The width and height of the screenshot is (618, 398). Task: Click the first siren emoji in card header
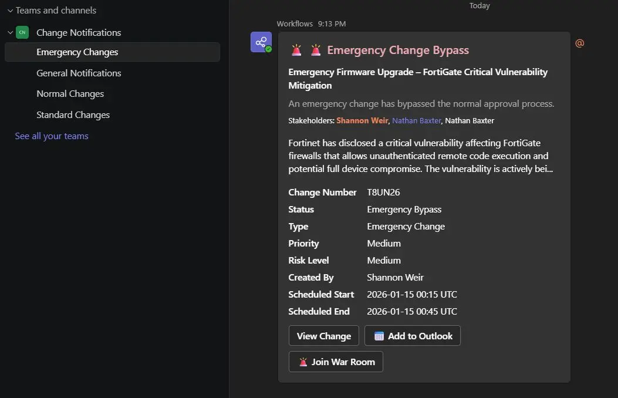(296, 50)
